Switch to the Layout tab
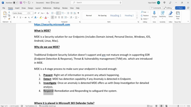 click(x=38, y=8)
